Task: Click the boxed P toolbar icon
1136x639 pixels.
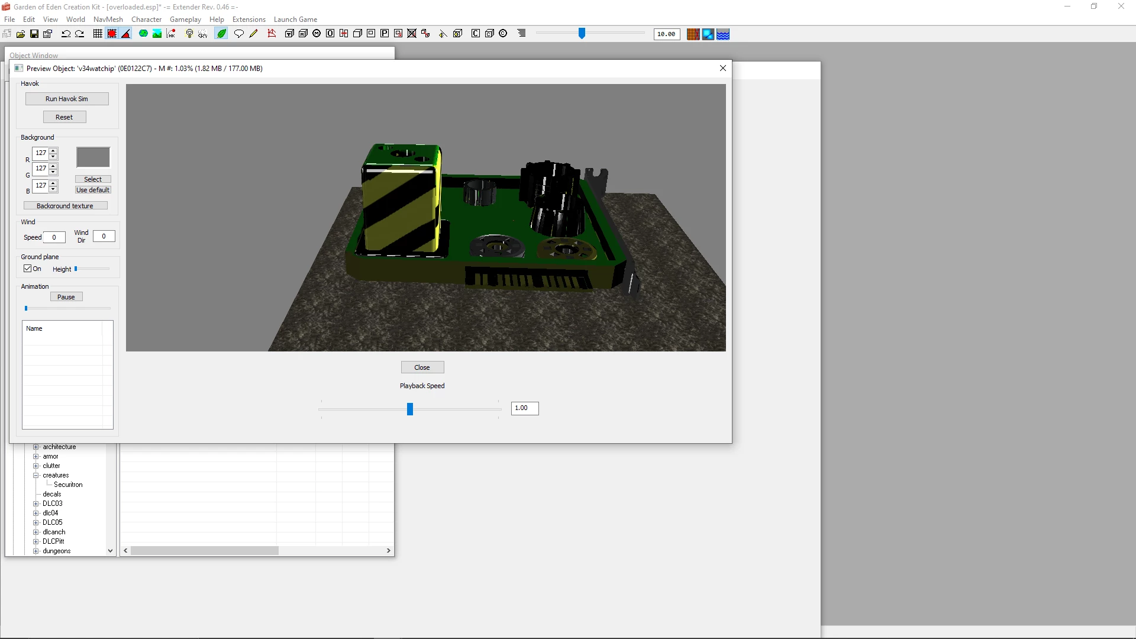Action: [385, 34]
